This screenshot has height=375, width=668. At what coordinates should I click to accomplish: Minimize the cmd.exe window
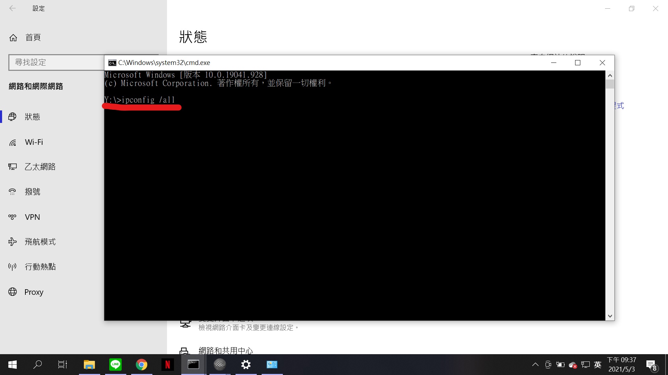click(x=554, y=62)
